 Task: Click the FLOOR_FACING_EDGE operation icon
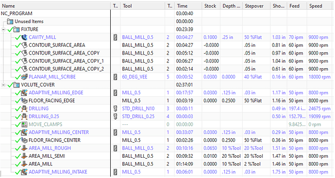tap(24, 101)
